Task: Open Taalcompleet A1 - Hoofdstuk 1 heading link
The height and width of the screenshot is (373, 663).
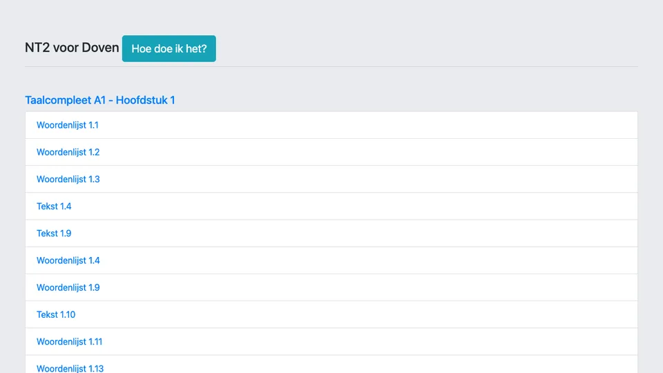Action: (99, 100)
